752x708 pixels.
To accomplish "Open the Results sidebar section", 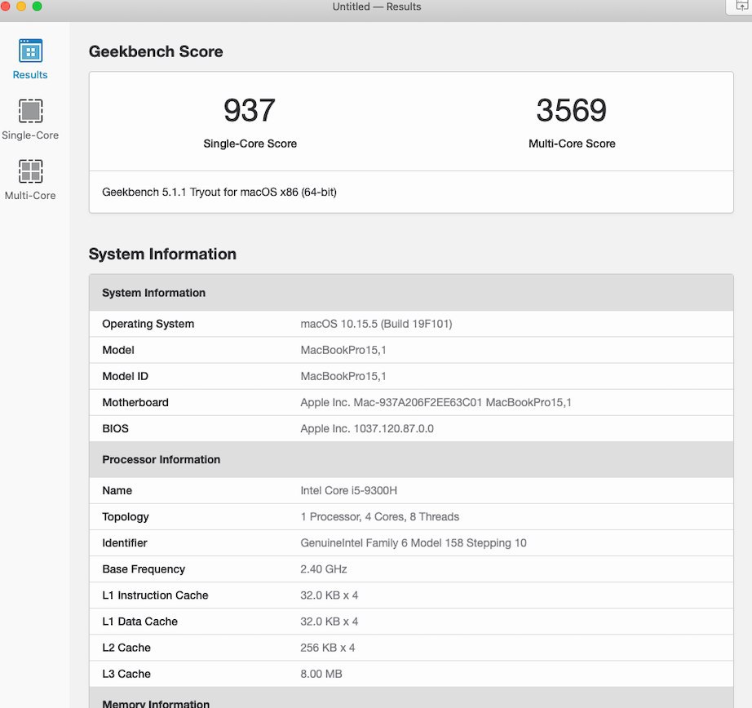I will pos(30,60).
